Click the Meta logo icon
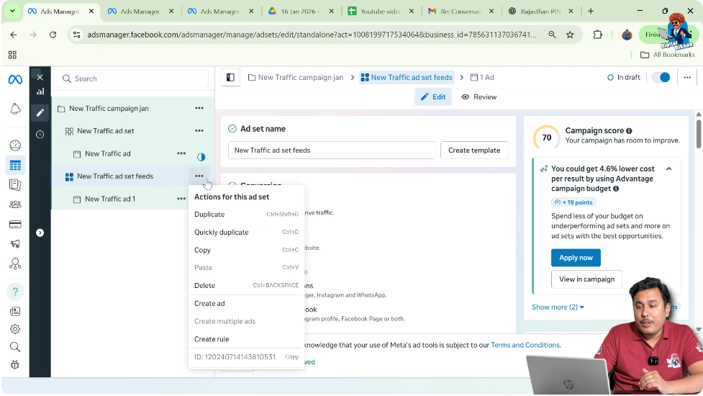Screen dimensions: 703x396 click(x=15, y=79)
